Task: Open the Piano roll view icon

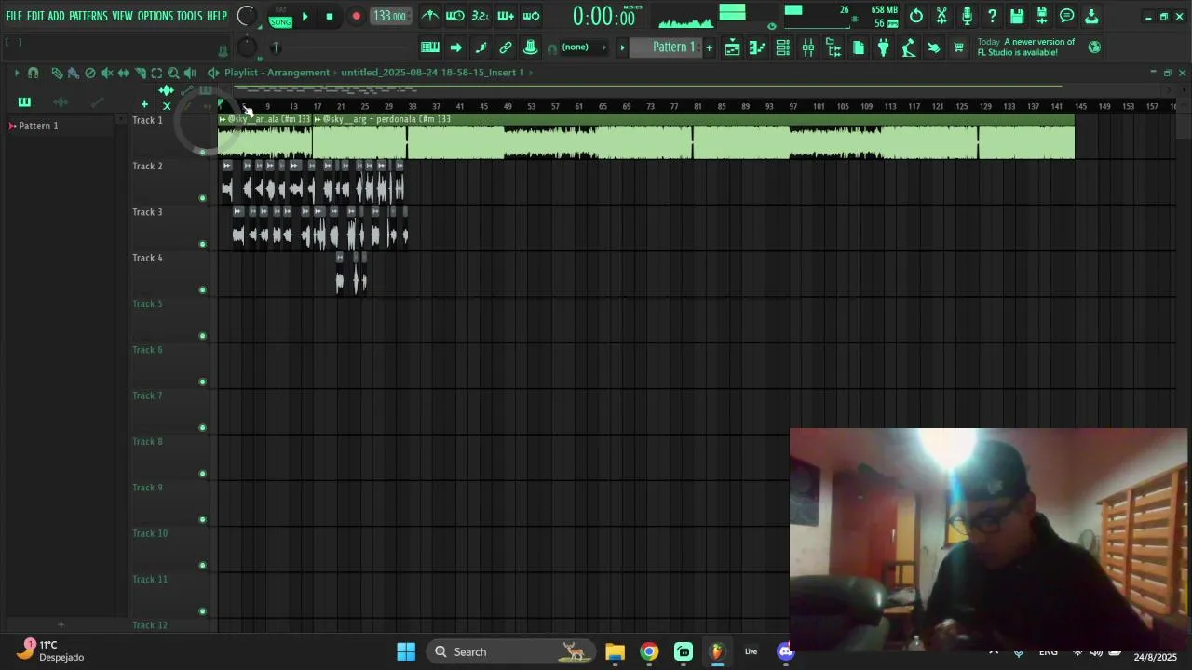Action: (758, 47)
